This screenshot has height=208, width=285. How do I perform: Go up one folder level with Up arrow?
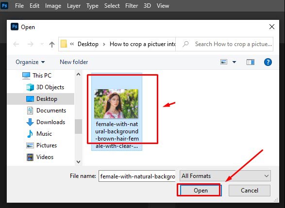pos(52,44)
